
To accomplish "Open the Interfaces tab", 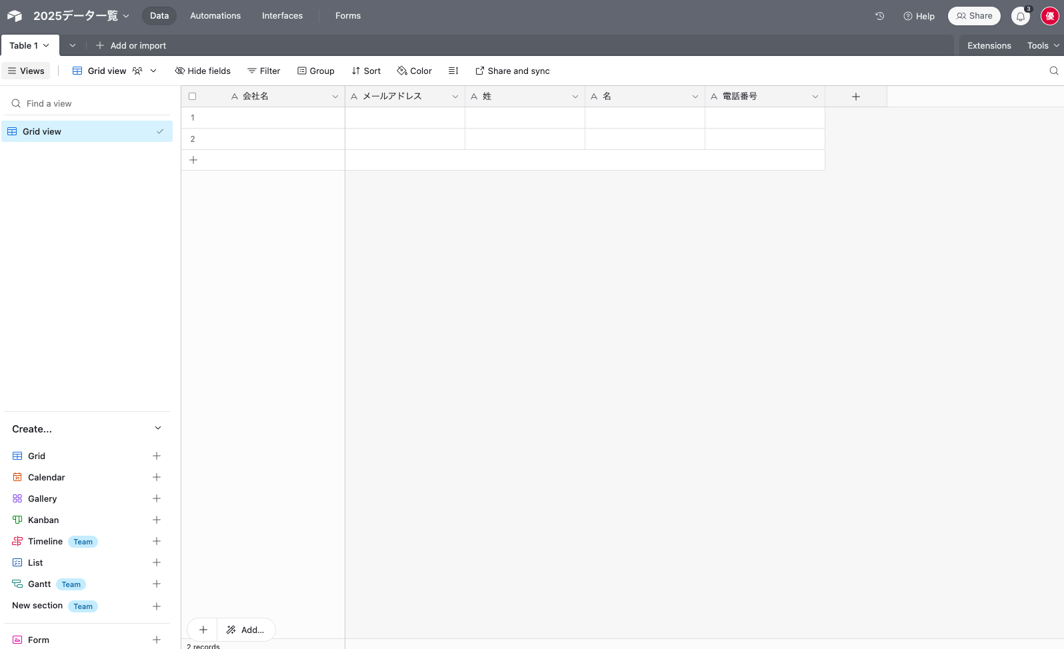I will pos(282,16).
